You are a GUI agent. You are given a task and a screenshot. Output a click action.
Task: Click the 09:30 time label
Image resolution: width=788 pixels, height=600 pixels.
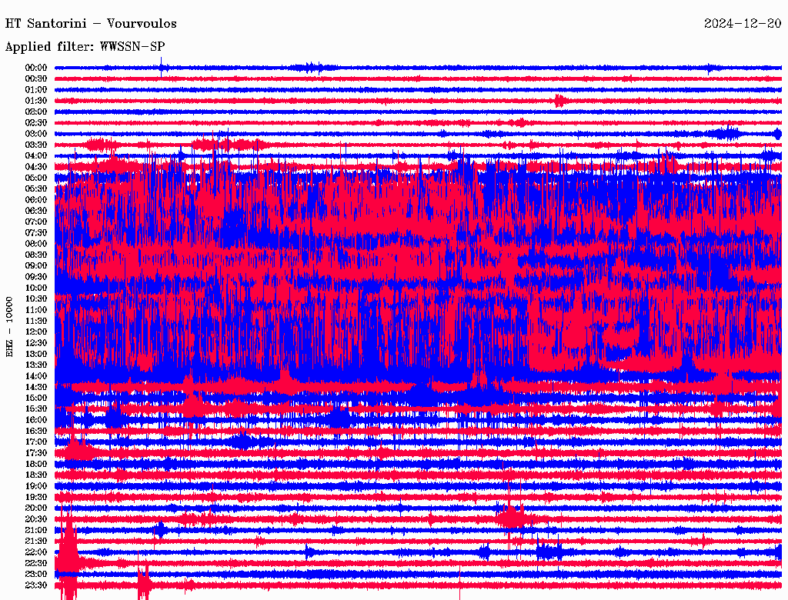coord(36,277)
